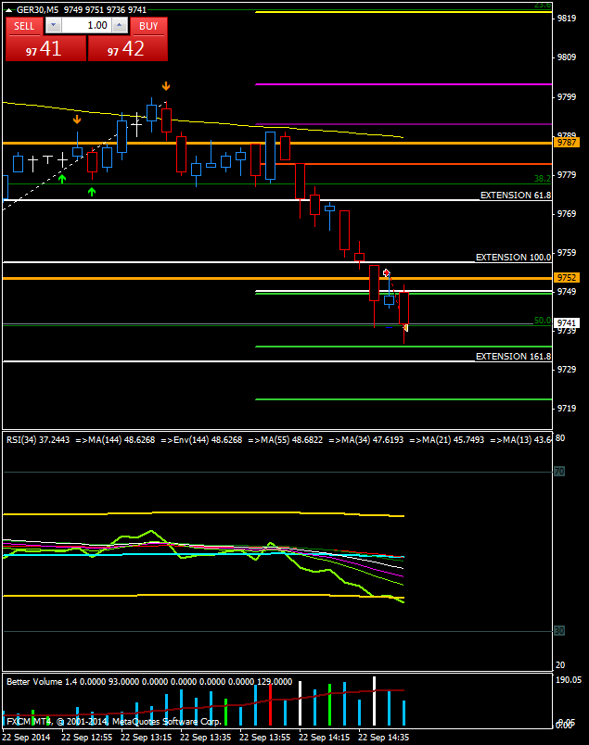Click the leftmost green up arrow signal
This screenshot has width=589, height=745.
62,177
